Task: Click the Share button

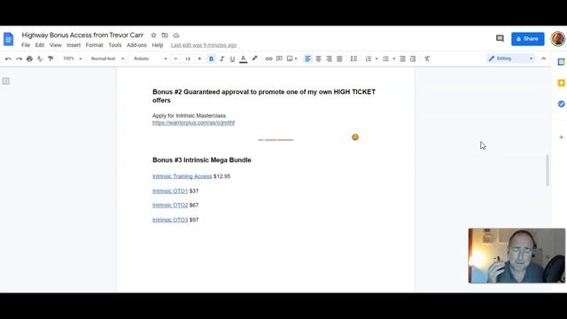Action: tap(528, 39)
